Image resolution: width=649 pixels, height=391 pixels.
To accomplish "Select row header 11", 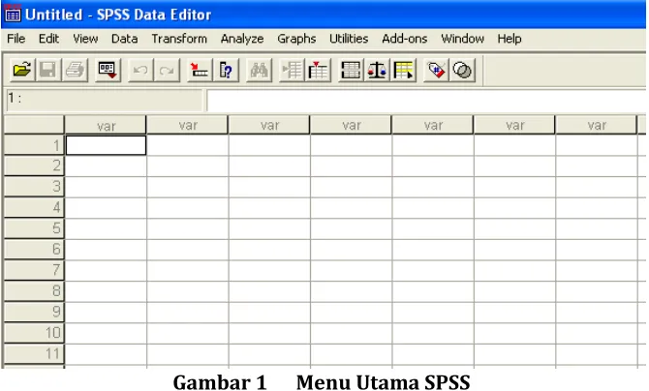I will point(34,354).
